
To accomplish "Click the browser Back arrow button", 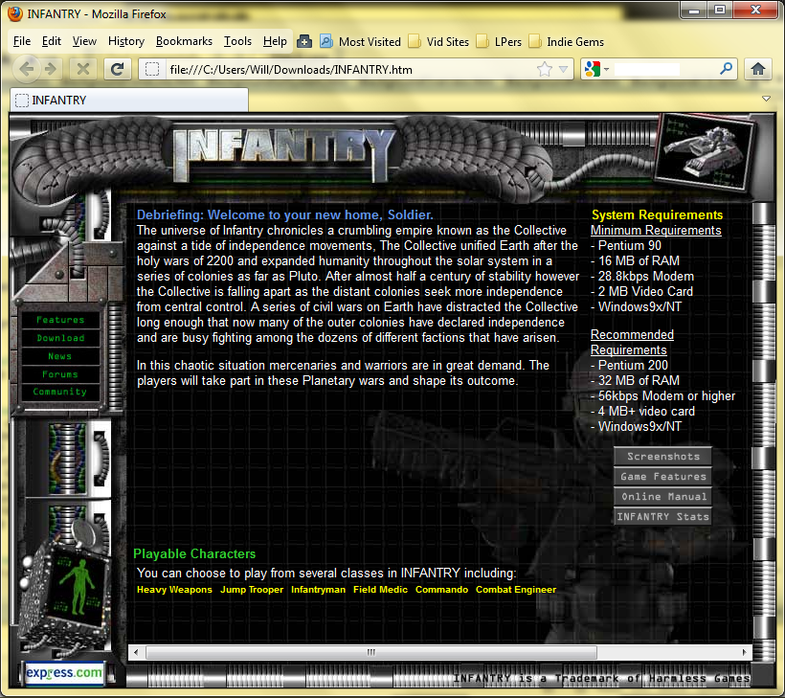I will click(28, 69).
